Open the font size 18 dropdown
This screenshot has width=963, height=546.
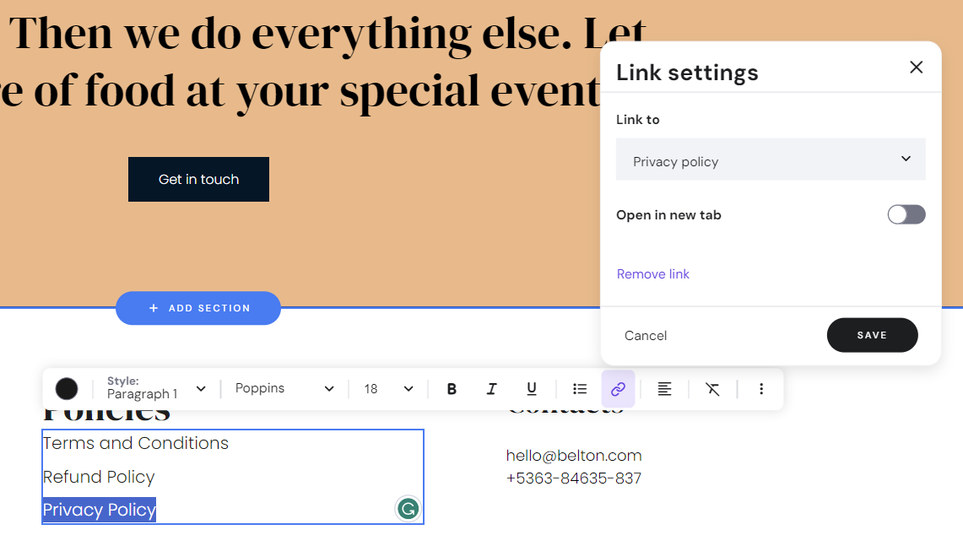coord(388,389)
